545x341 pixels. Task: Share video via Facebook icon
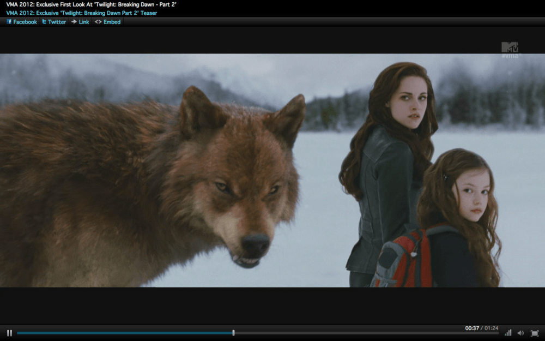click(x=9, y=22)
